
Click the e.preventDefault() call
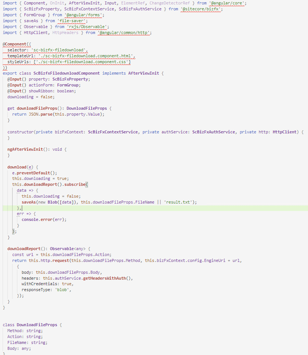tap(35, 173)
